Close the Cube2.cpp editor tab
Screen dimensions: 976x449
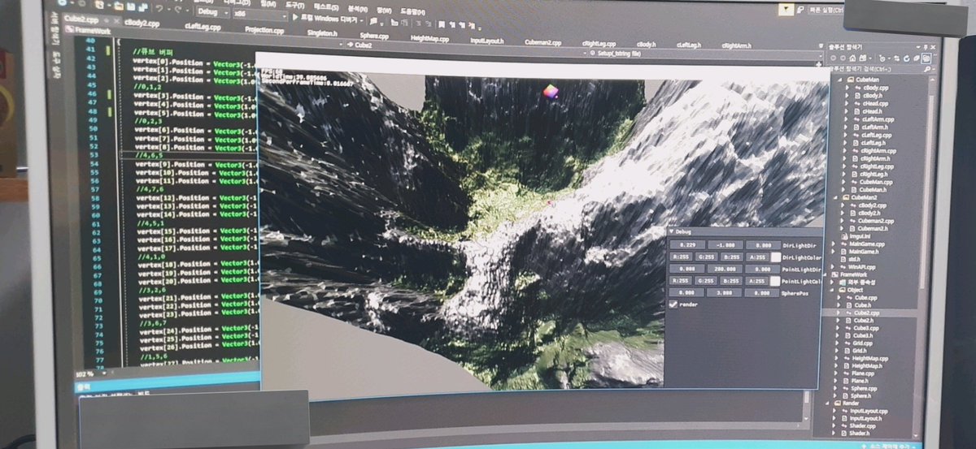click(x=115, y=20)
